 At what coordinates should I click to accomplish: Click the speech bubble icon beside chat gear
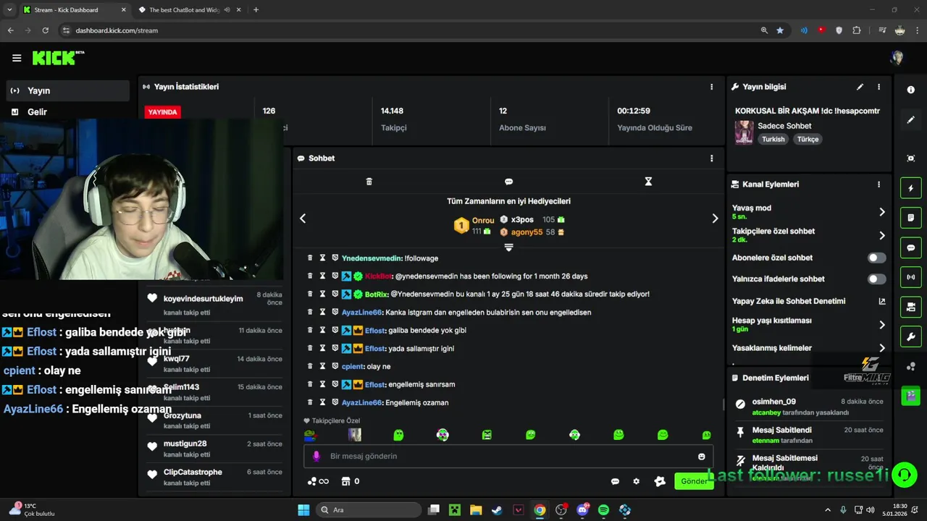615,481
